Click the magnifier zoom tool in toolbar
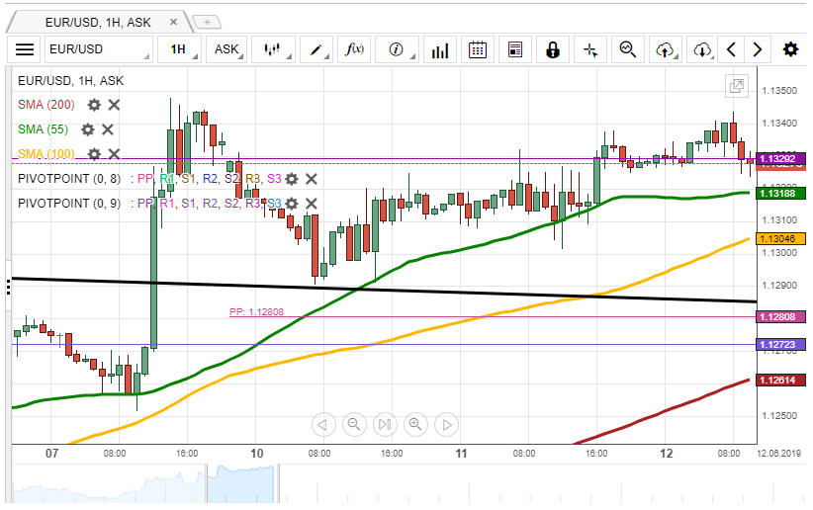Viewport: 813px width, 510px height. click(x=627, y=49)
